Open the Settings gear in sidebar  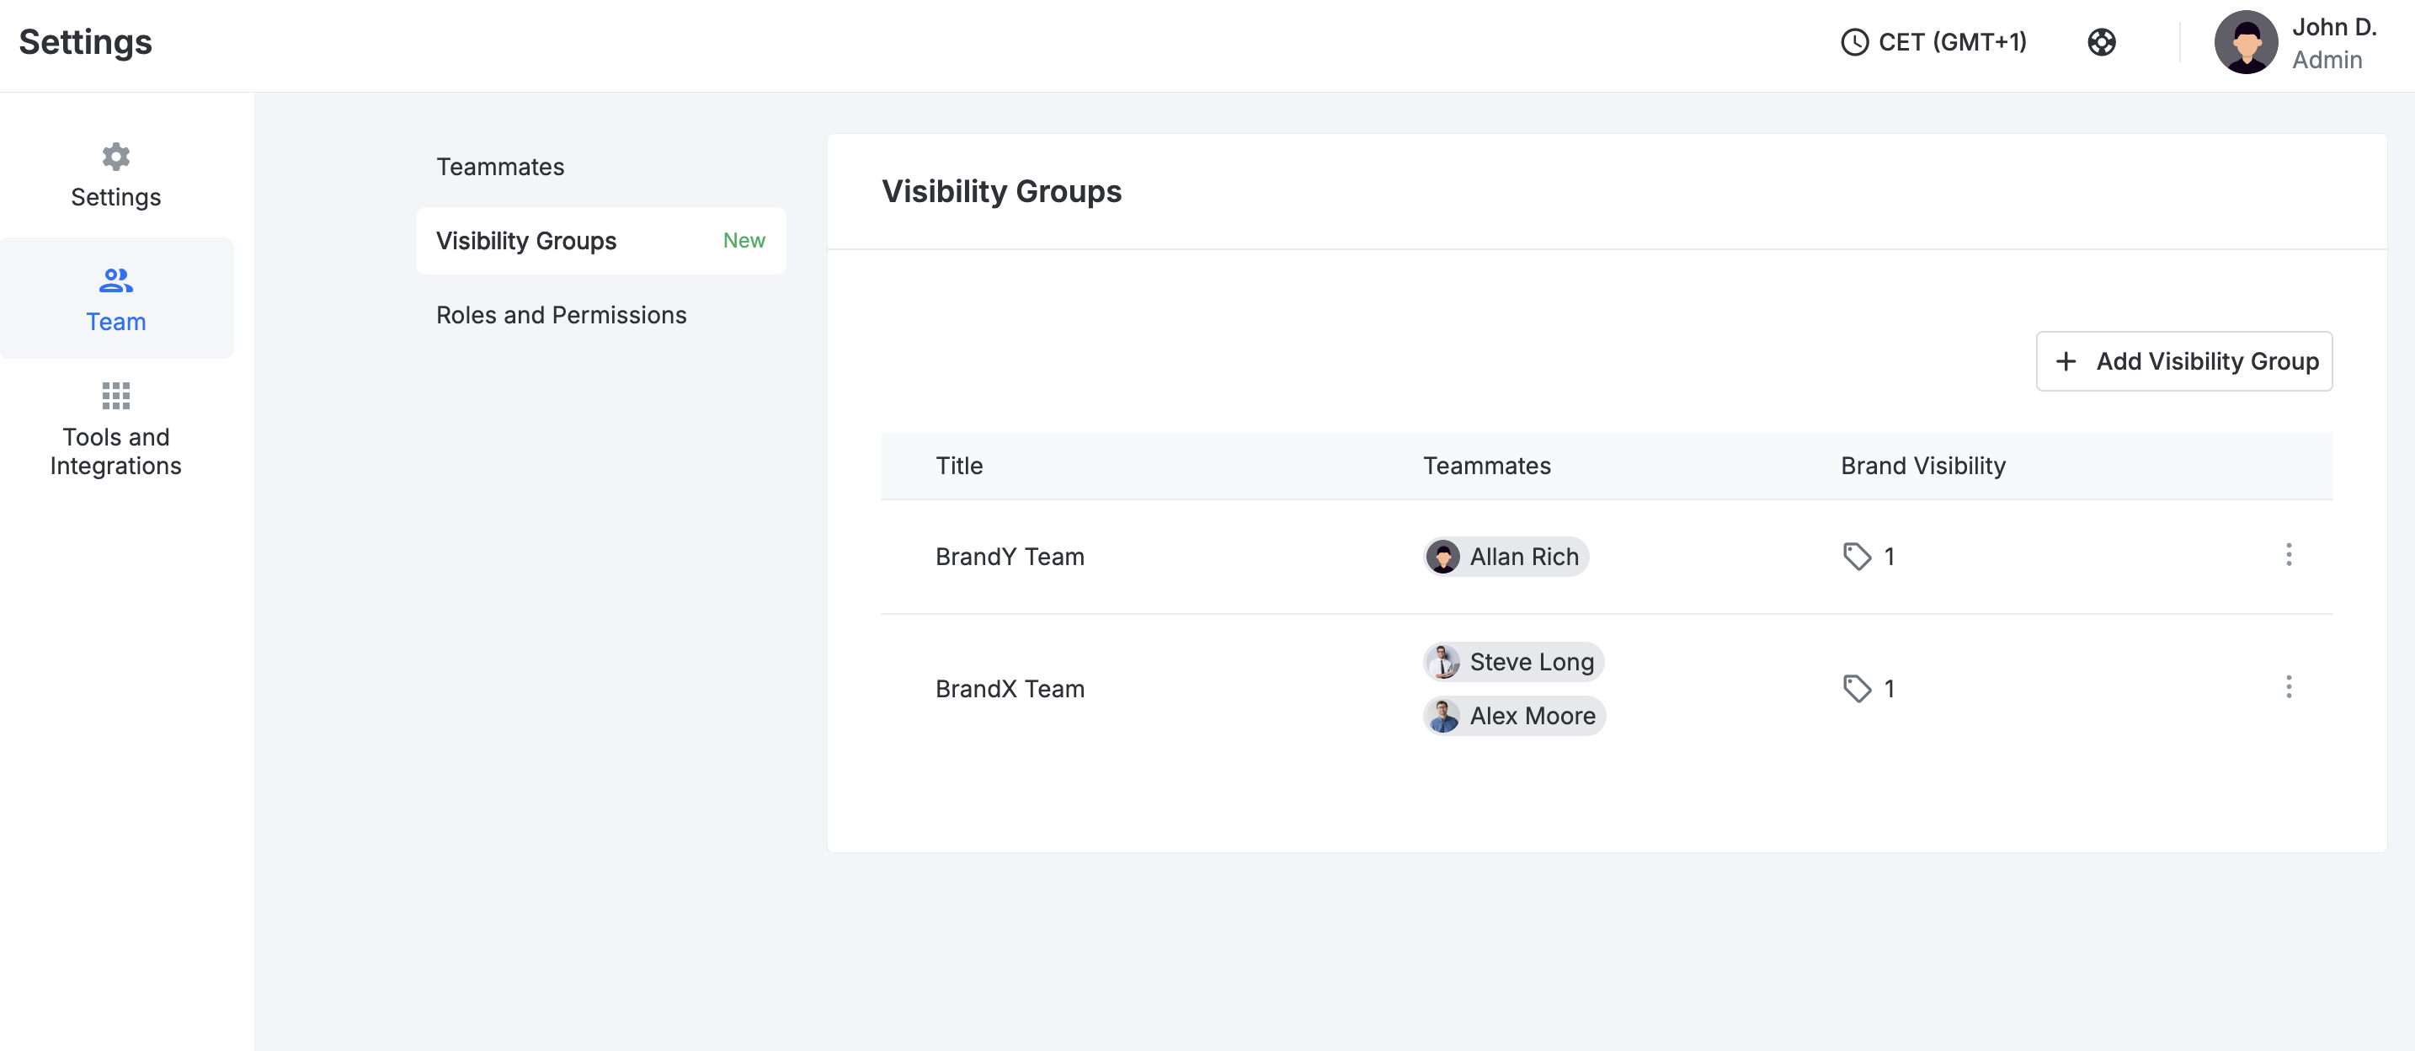point(115,157)
